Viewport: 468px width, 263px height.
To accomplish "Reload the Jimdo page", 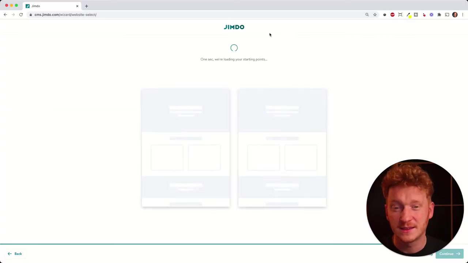I will point(21,15).
